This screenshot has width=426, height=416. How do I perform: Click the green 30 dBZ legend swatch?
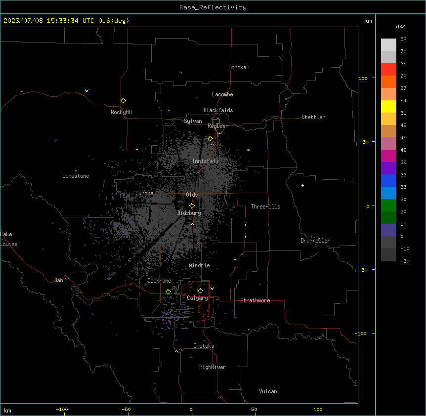tap(388, 206)
